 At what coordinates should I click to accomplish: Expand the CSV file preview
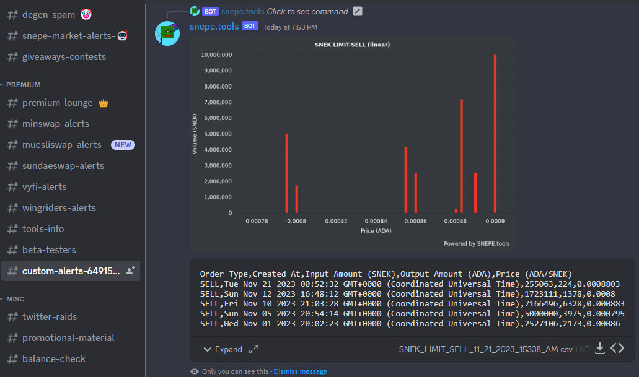coord(223,349)
